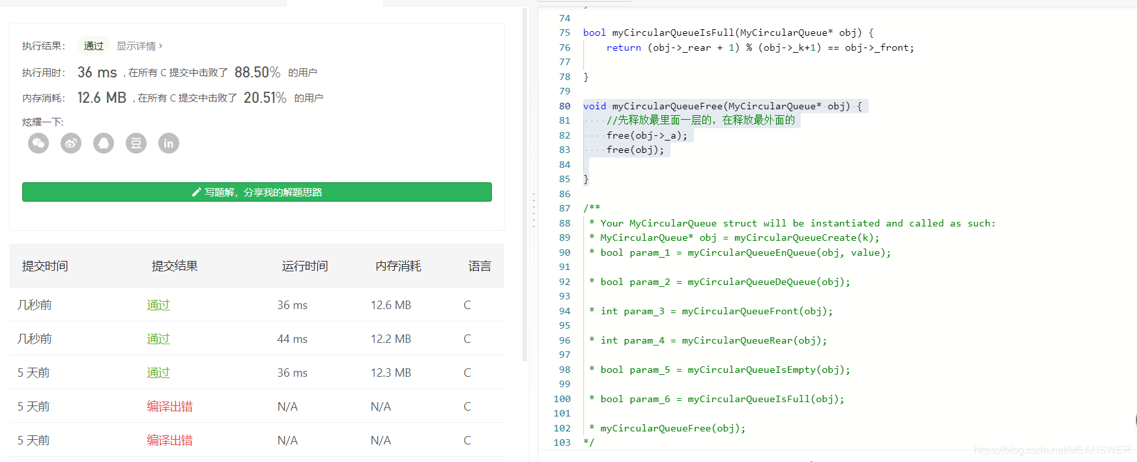Click comment line * myCircularQueueFree(obj);

click(x=667, y=428)
